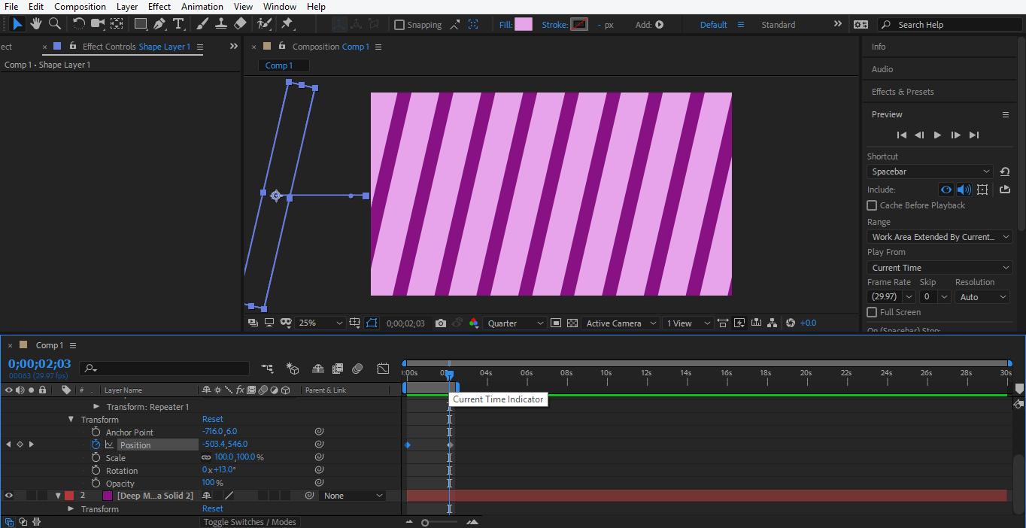Select the Pen tool
This screenshot has height=528, width=1026.
(x=159, y=24)
